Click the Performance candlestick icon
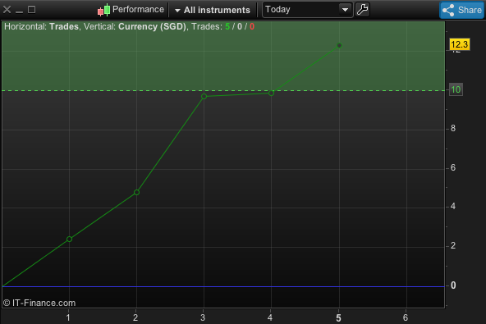The width and height of the screenshot is (486, 324). (103, 10)
